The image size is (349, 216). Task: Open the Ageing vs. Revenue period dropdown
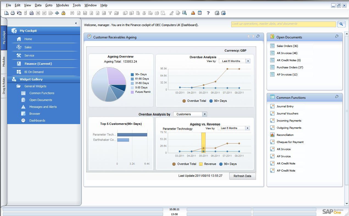247,128
